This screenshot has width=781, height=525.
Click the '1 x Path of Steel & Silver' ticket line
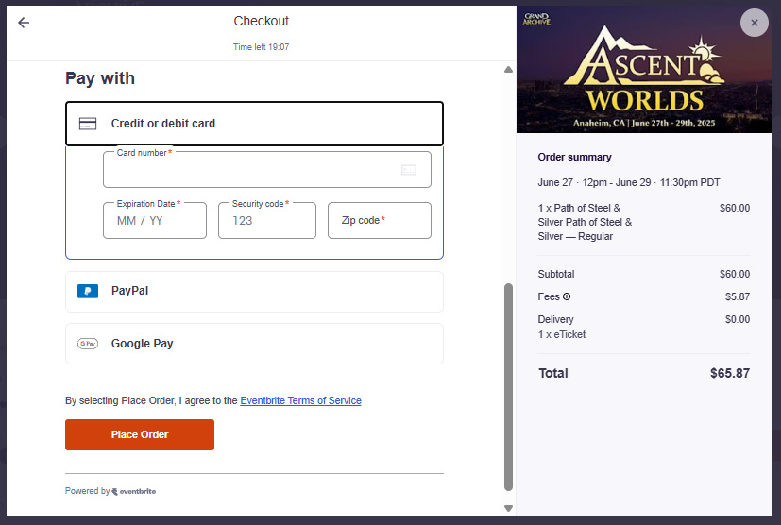pyautogui.click(x=585, y=222)
